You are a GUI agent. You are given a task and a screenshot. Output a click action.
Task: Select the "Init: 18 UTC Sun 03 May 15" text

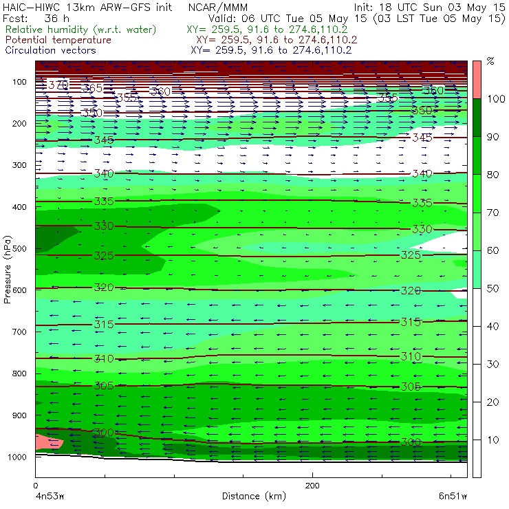tap(429, 8)
